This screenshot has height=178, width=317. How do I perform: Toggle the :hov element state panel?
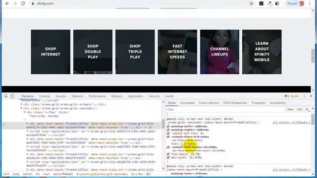click(x=290, y=109)
